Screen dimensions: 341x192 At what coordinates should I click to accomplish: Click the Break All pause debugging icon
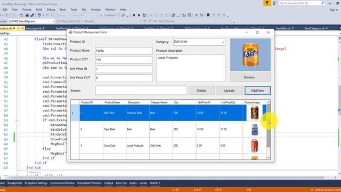[134, 15]
